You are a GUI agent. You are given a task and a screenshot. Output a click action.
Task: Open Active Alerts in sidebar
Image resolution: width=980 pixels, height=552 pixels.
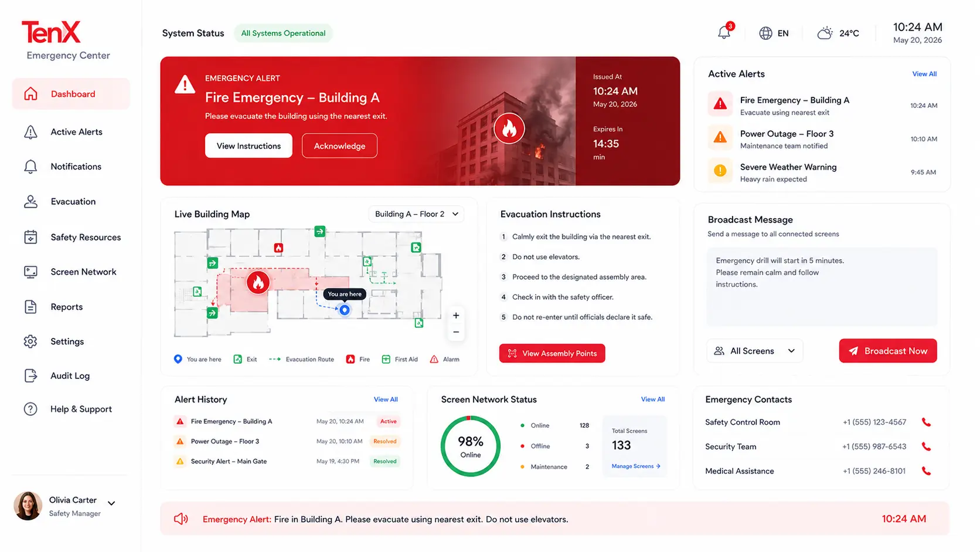pos(71,132)
